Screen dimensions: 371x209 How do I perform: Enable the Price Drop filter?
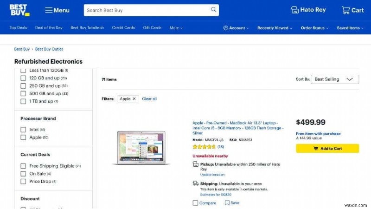23,182
